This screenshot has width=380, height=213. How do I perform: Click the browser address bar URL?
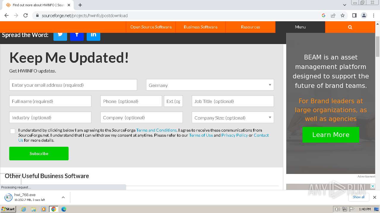(85, 15)
